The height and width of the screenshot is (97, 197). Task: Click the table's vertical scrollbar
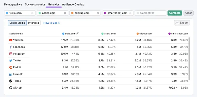pos(189,59)
